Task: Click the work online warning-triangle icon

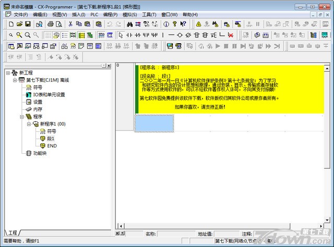Action: 198,24
